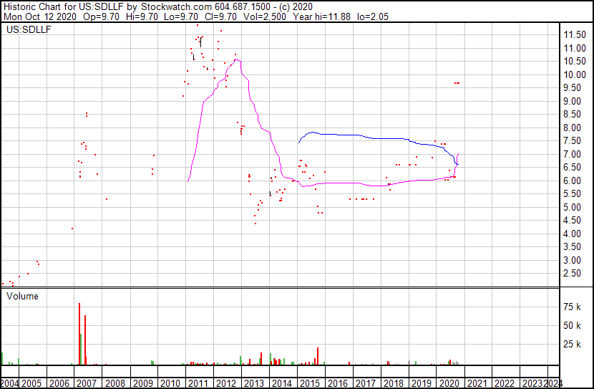This screenshot has width=594, height=389.
Task: Select the 2005 year on the time axis
Action: coord(31,383)
